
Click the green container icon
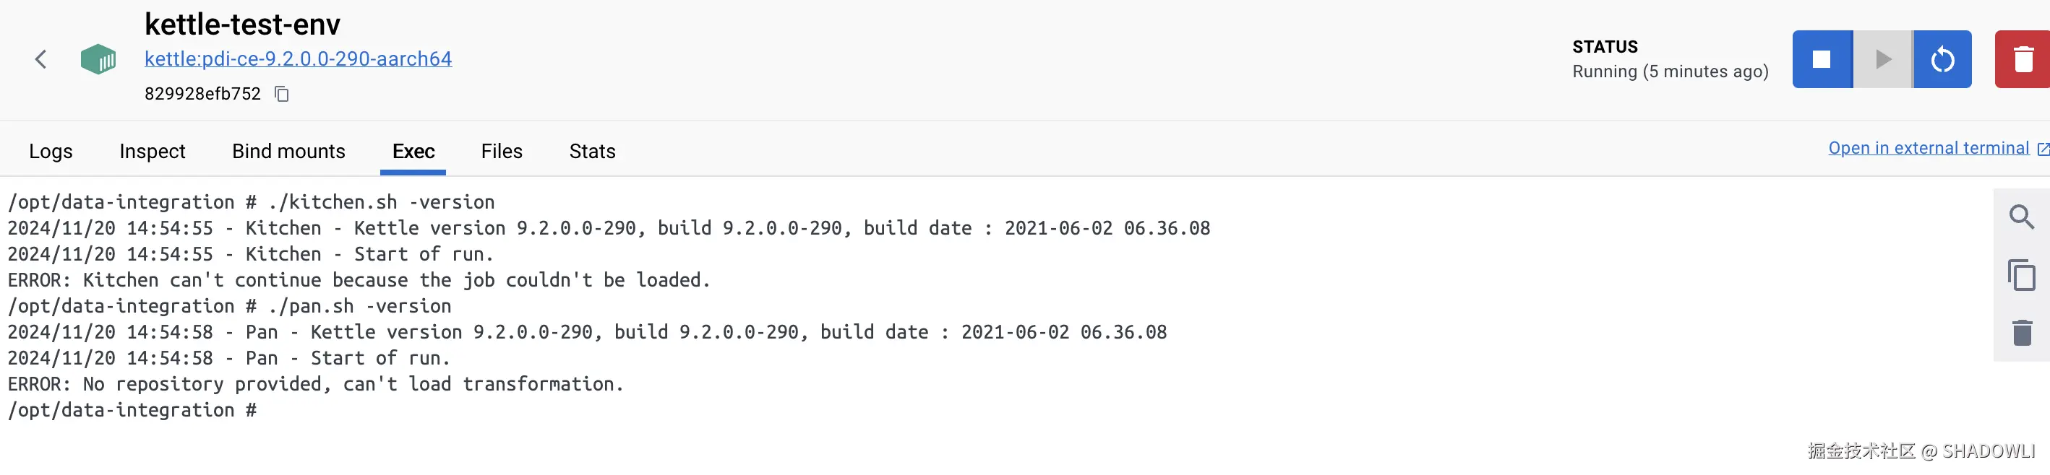pos(98,60)
